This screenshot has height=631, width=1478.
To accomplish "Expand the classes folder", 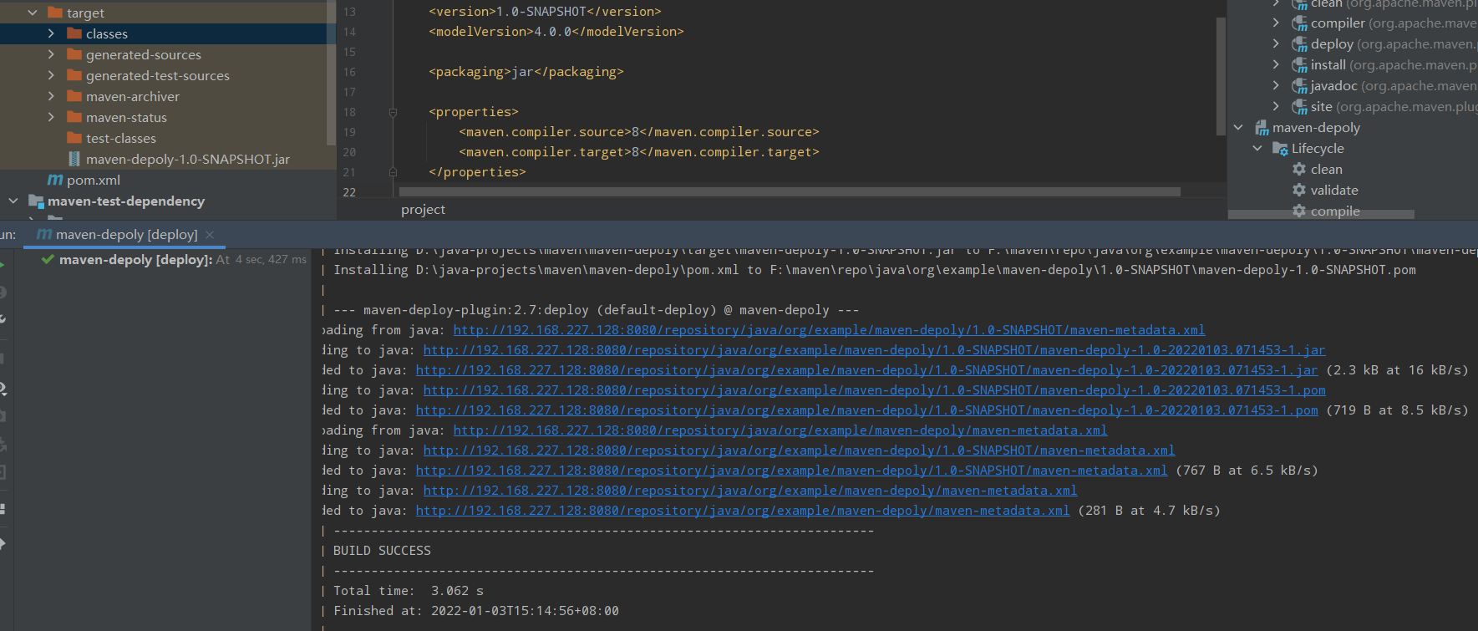I will 51,33.
